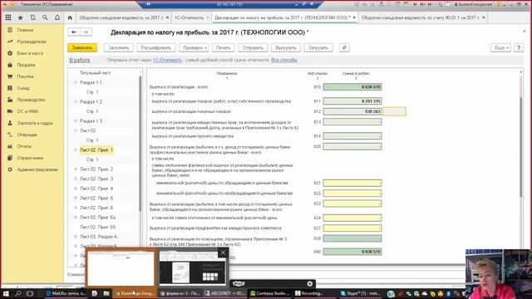Open Администрирование section in sidebar
532x299 pixels.
pos(37,169)
